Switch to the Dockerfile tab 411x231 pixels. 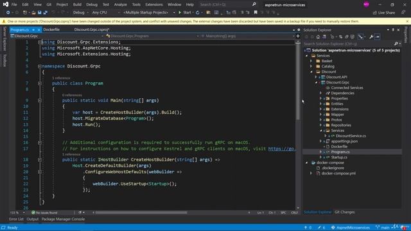click(51, 30)
